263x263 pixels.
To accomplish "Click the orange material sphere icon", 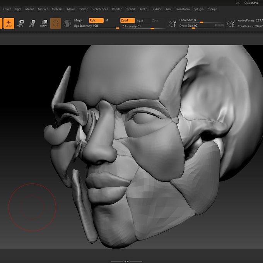I will pyautogui.click(x=56, y=23).
